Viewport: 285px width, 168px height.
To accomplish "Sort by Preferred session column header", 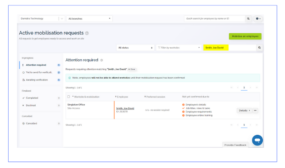I will point(155,97).
